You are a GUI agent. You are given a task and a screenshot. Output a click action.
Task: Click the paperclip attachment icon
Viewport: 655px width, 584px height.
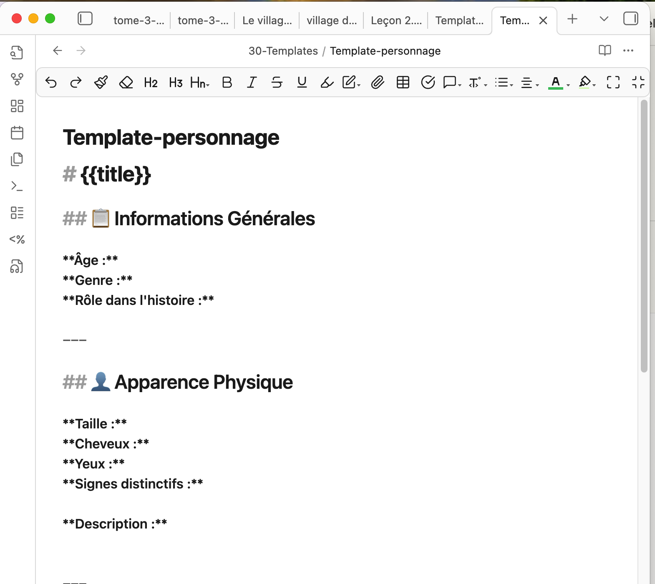click(378, 83)
